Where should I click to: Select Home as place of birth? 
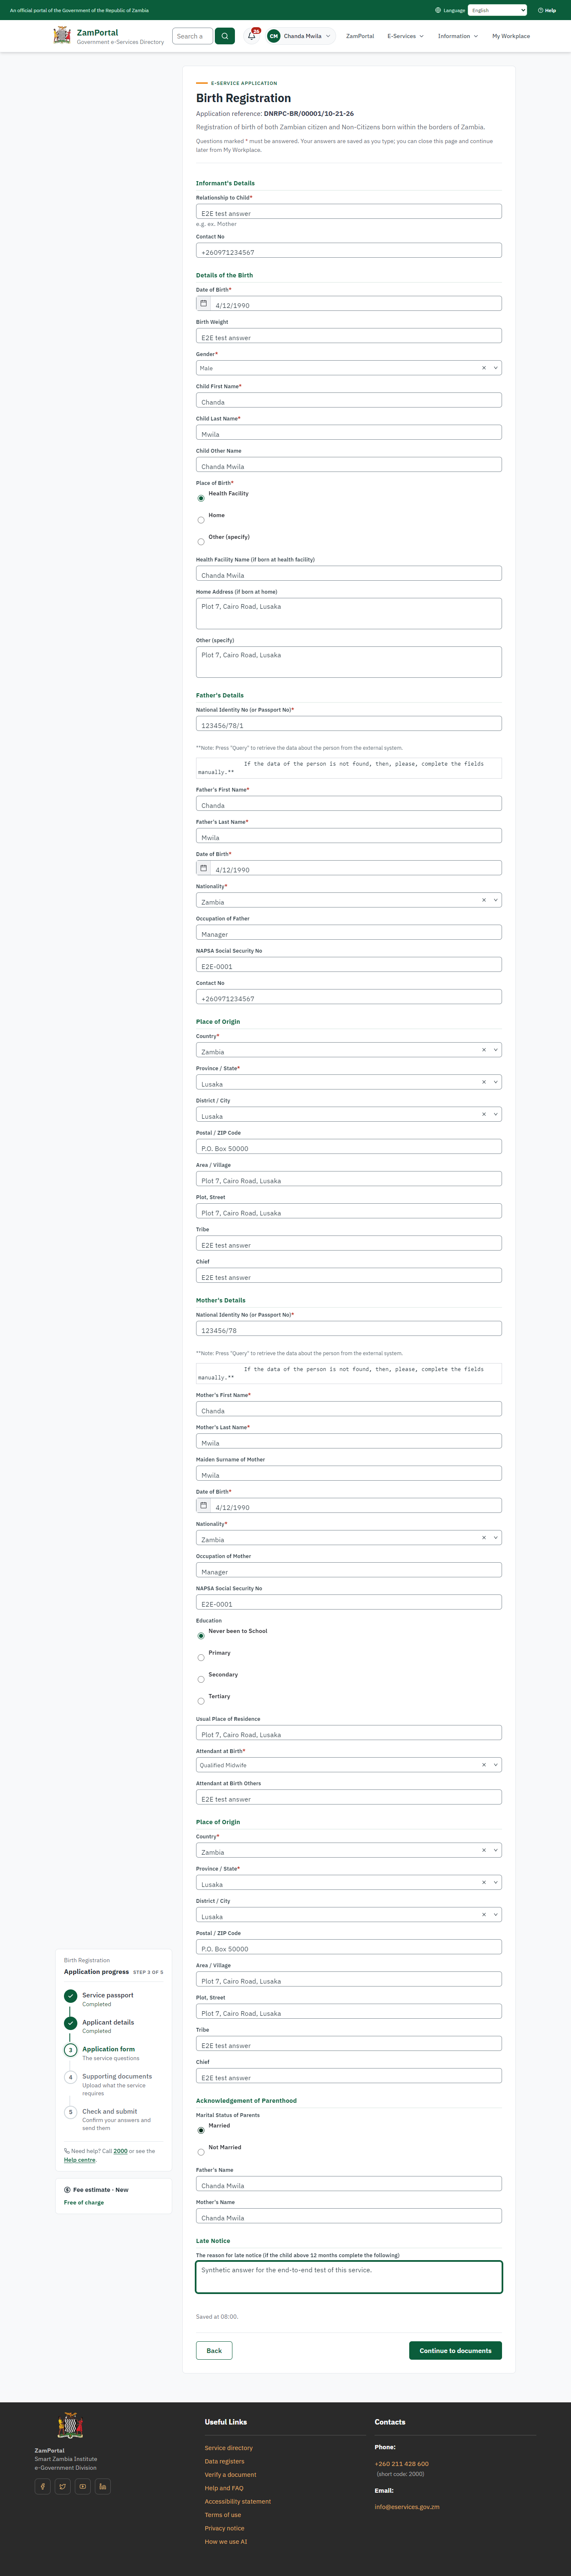tap(201, 520)
